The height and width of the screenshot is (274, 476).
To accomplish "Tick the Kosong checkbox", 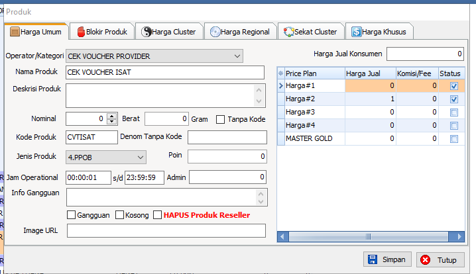I will coord(119,215).
